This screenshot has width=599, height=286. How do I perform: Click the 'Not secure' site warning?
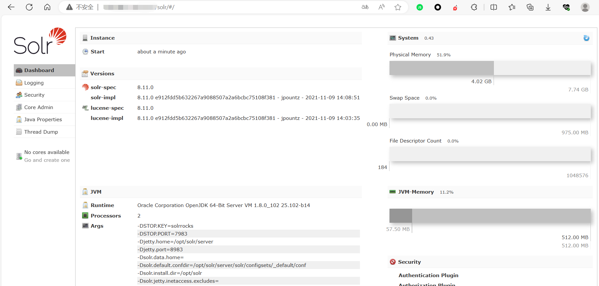point(80,7)
